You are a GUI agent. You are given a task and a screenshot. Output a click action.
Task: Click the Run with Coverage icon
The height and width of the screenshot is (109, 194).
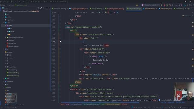(167, 5)
